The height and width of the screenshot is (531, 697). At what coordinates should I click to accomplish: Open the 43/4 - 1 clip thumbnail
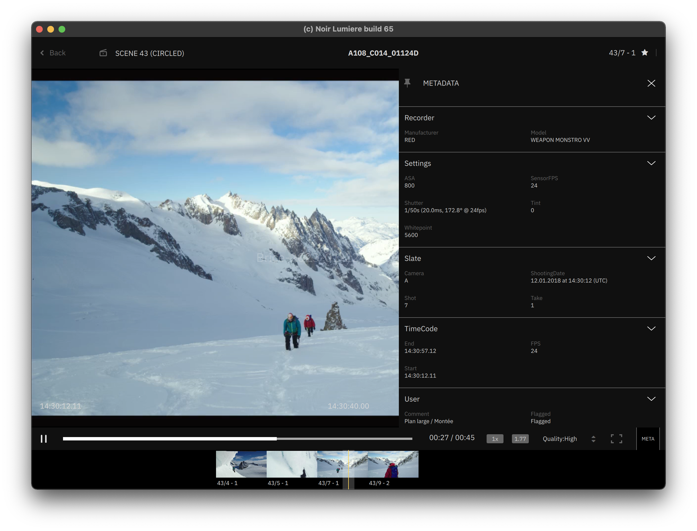241,464
